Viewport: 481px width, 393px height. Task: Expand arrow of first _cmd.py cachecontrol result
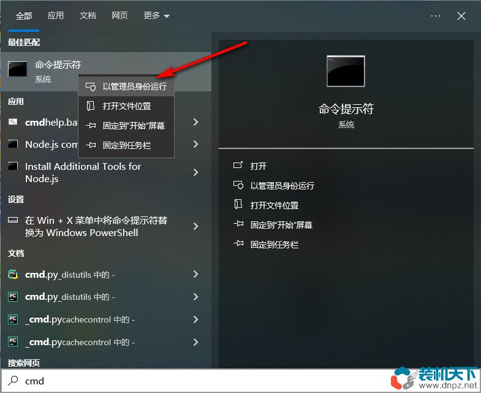pos(195,319)
